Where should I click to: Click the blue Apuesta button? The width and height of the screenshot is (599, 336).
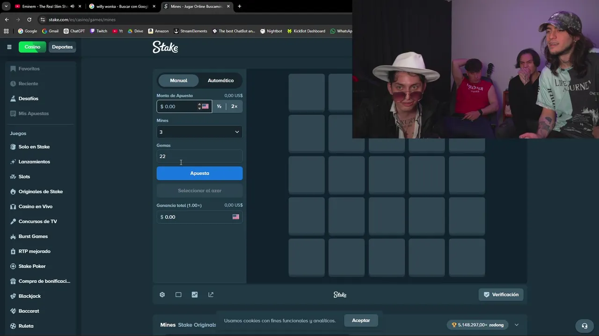[x=199, y=173]
